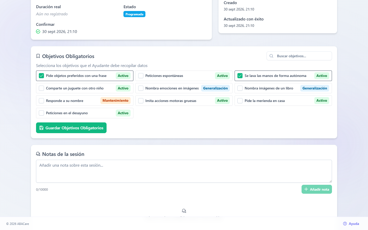Click Generalización badge for Nombra emociones en imágenes
This screenshot has width=368, height=230.
(x=215, y=88)
